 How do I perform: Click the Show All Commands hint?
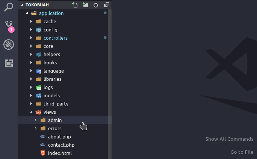(x=230, y=139)
